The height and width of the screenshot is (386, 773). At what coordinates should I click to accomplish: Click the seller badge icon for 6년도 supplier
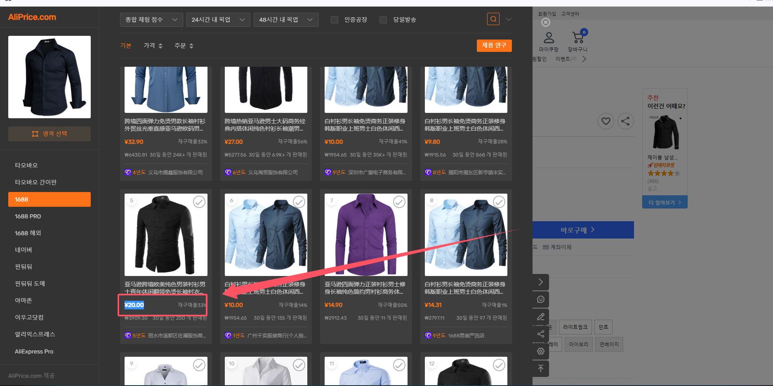pyautogui.click(x=228, y=172)
